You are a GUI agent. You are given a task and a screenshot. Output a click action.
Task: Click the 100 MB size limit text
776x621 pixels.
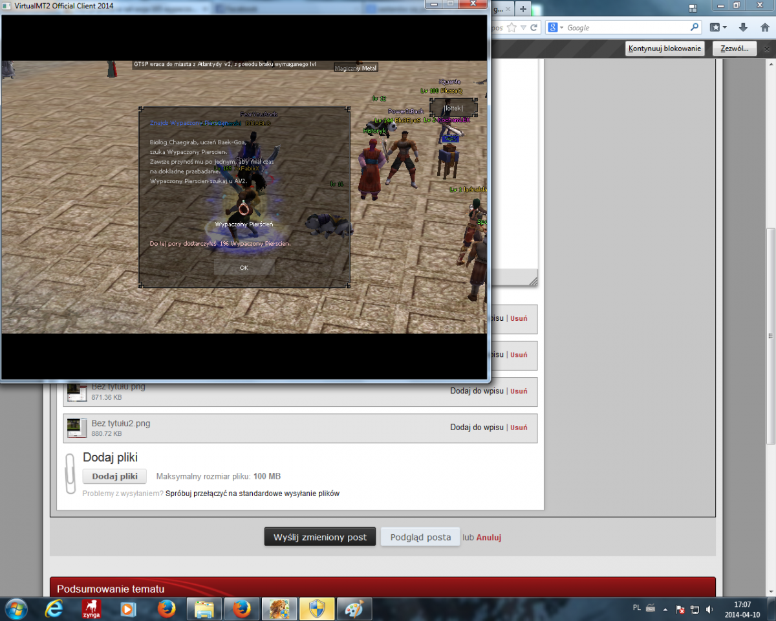(267, 477)
